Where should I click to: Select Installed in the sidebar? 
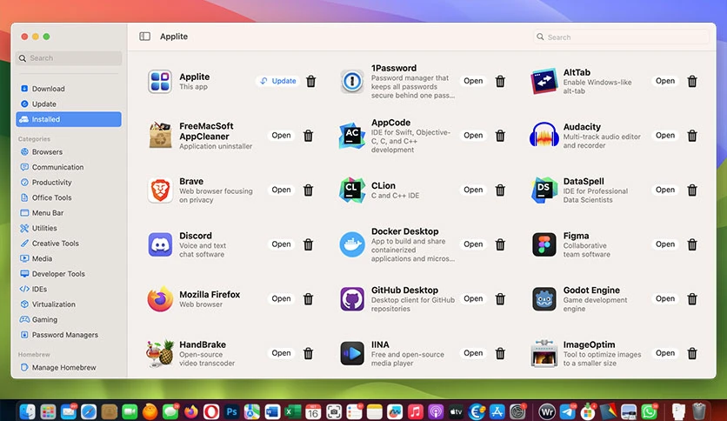click(69, 119)
